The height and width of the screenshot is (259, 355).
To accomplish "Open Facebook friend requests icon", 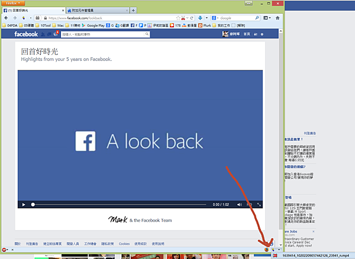I will pyautogui.click(x=43, y=34).
